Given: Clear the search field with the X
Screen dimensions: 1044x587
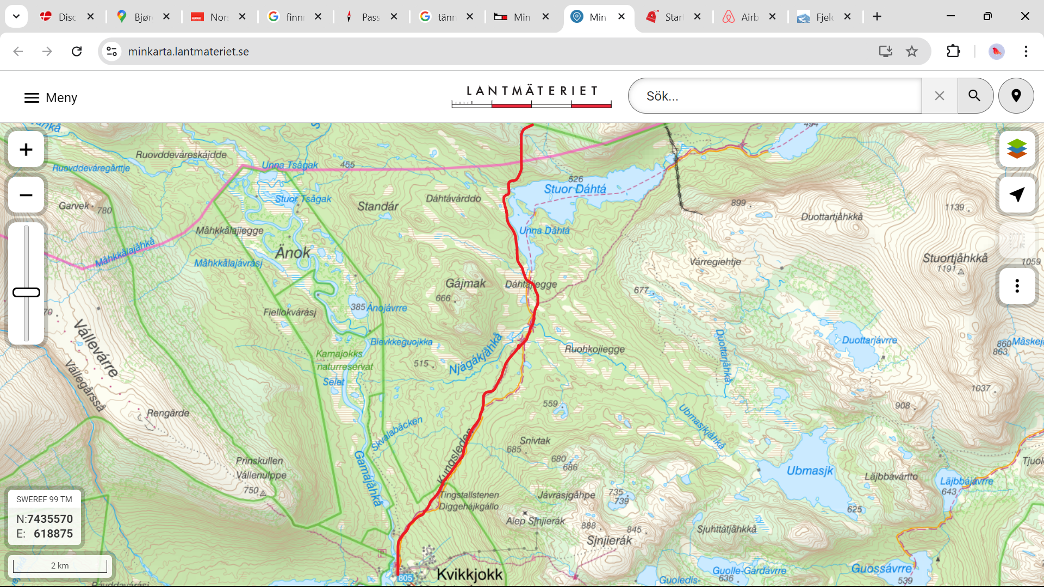Looking at the screenshot, I should click(x=940, y=96).
